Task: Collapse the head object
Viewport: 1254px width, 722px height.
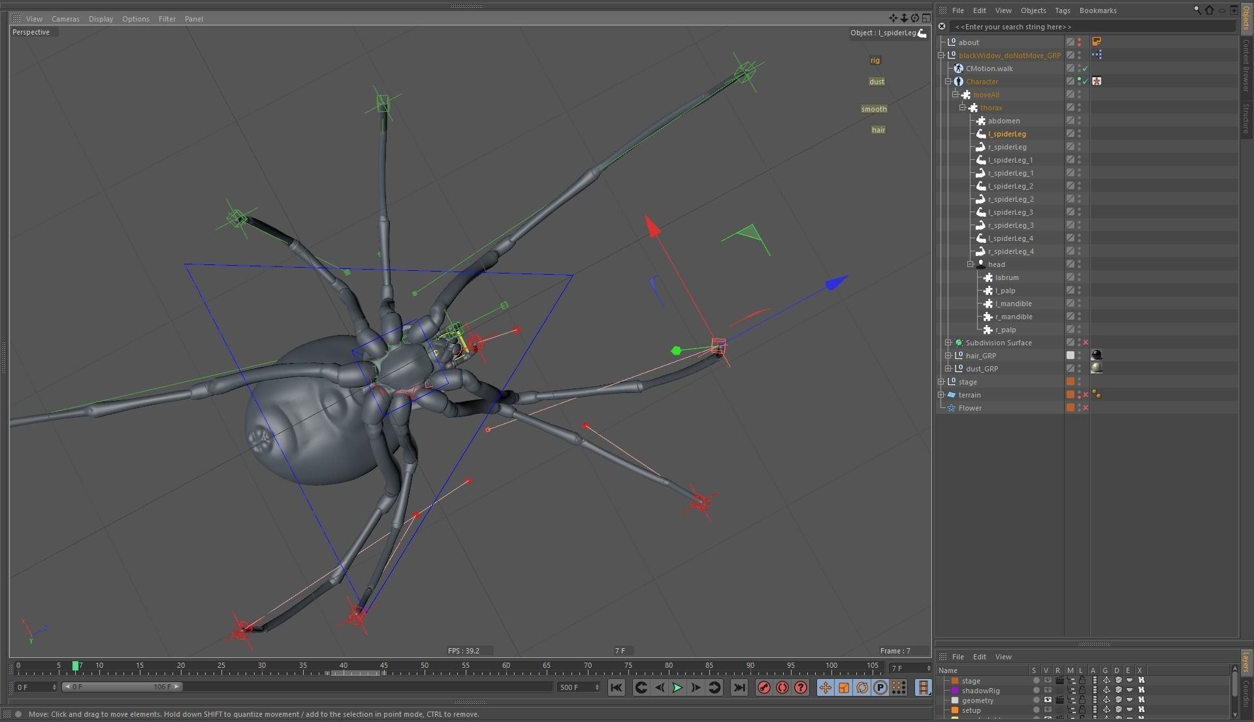Action: point(971,264)
